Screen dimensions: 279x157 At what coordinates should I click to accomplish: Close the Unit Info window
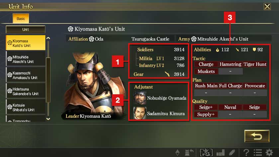[267, 7]
